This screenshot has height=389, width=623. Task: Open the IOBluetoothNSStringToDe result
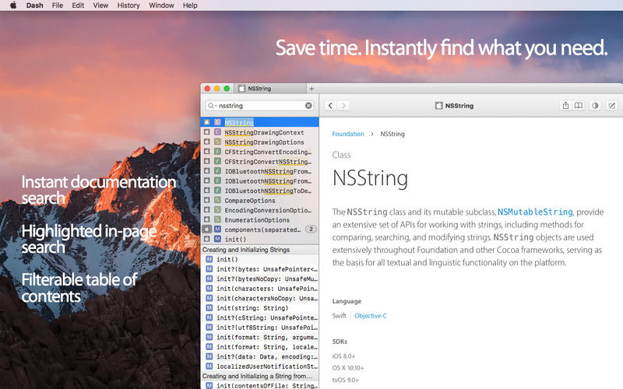pyautogui.click(x=260, y=191)
